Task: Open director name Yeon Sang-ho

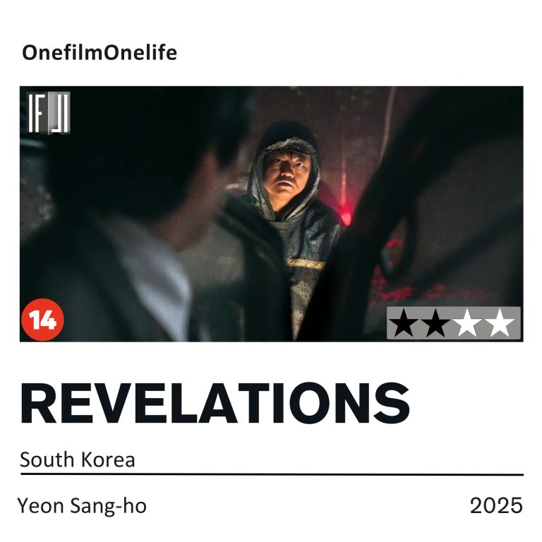Action: [x=82, y=506]
